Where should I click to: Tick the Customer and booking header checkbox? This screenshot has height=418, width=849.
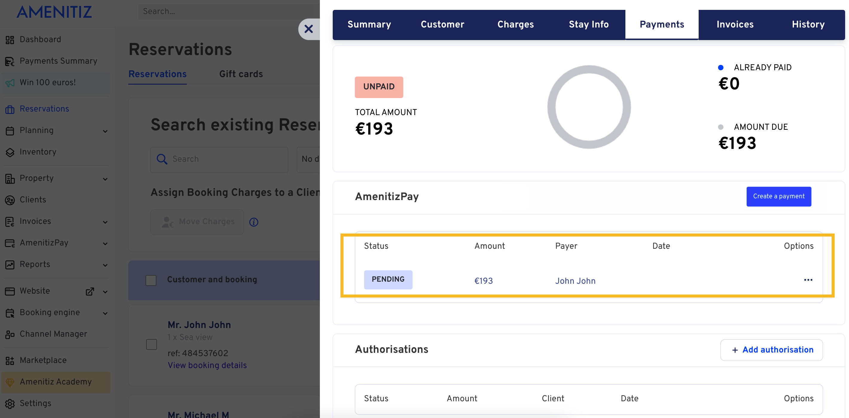point(151,280)
